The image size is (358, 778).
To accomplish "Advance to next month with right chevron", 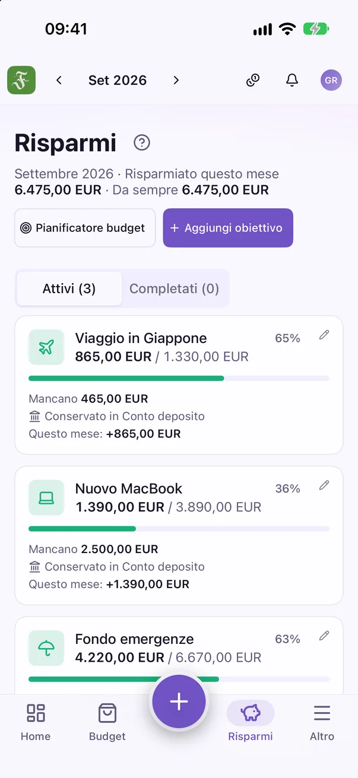I will pyautogui.click(x=176, y=80).
